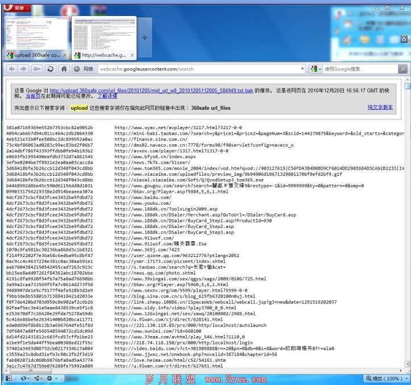Switch to '纯文字版本' text-only version
Screen dimensions: 411x385
(x=380, y=107)
